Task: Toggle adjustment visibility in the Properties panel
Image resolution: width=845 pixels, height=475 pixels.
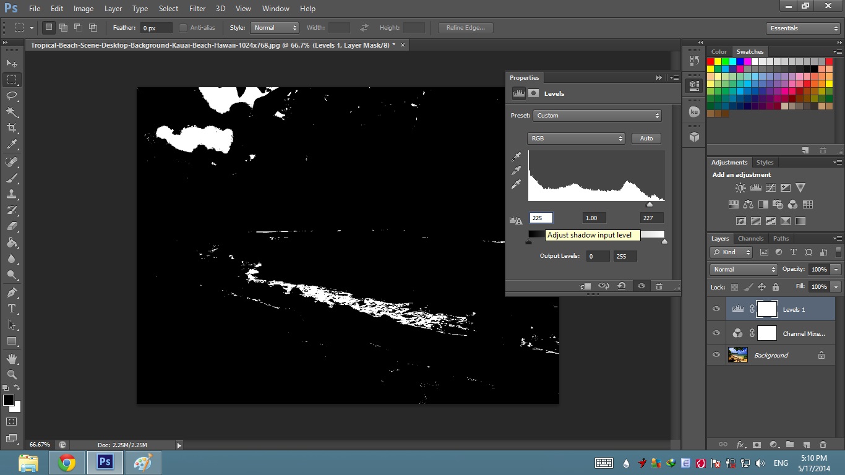Action: point(641,286)
